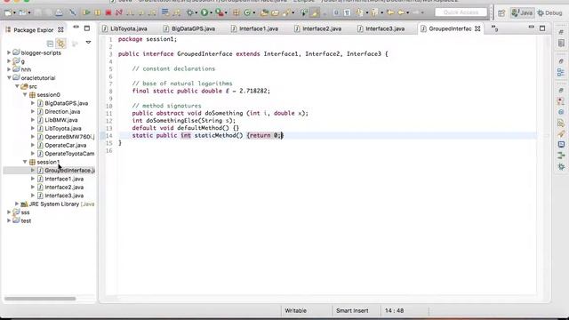
Task: Click the Writable status entry
Action: click(x=295, y=311)
